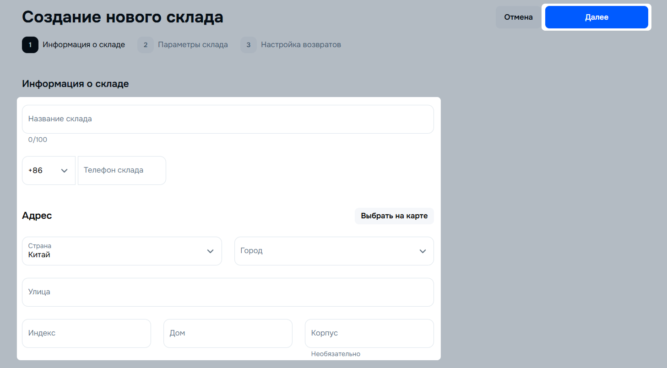
Task: Click the blue Далее button
Action: (x=597, y=17)
